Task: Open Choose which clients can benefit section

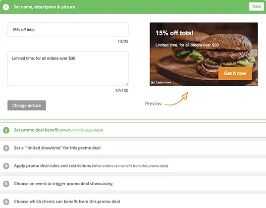Action: (x=133, y=202)
